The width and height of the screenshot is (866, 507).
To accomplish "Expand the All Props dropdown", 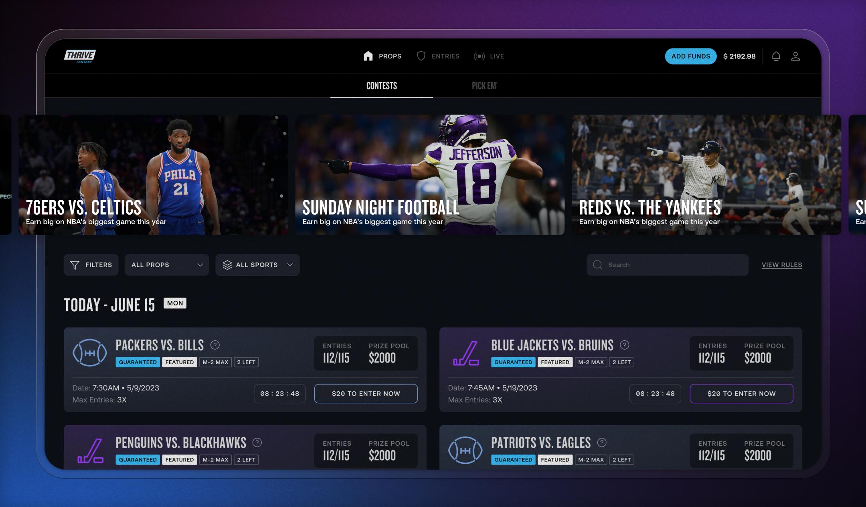I will point(167,265).
